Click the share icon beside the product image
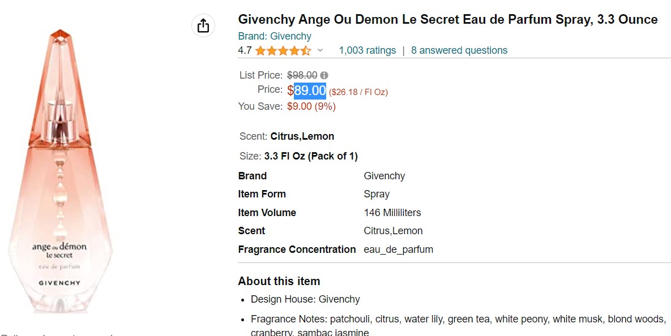This screenshot has height=336, width=671. (203, 25)
